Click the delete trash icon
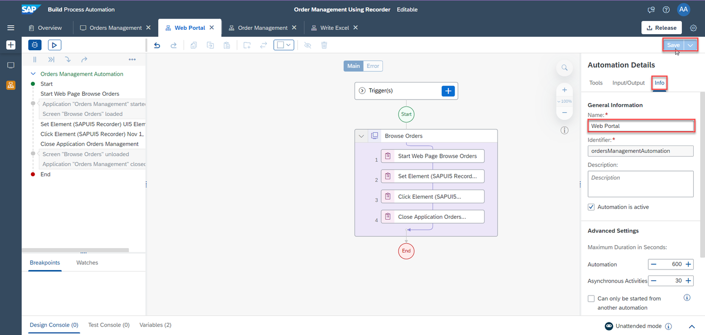 pyautogui.click(x=324, y=45)
